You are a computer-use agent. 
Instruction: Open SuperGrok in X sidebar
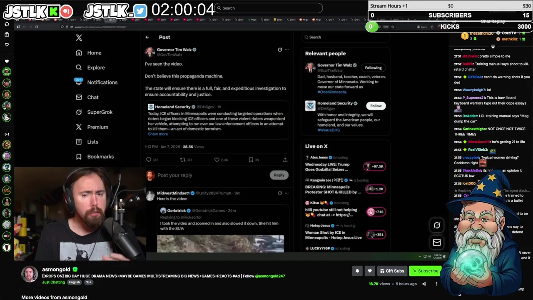coord(94,112)
